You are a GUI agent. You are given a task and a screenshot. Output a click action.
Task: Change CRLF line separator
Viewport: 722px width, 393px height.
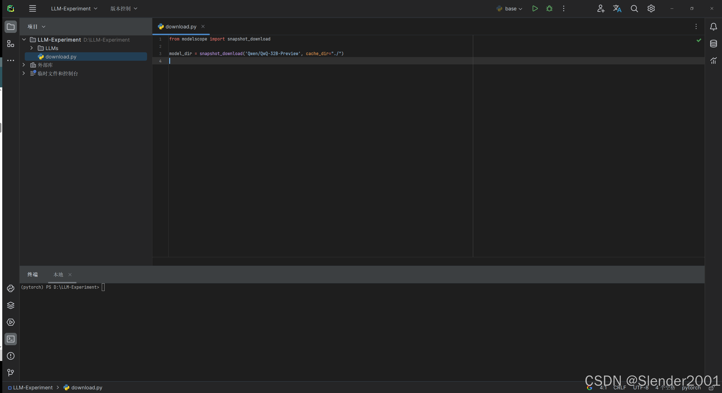620,388
